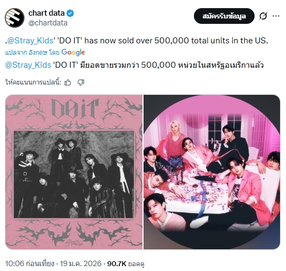Rate the translation with thumbs down
Screen dimensions: 286x271
pyautogui.click(x=81, y=82)
